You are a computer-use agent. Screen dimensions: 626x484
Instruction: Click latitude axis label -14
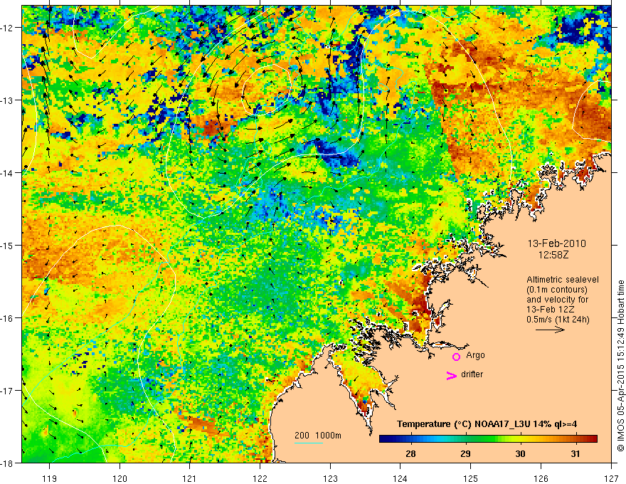tap(8, 173)
